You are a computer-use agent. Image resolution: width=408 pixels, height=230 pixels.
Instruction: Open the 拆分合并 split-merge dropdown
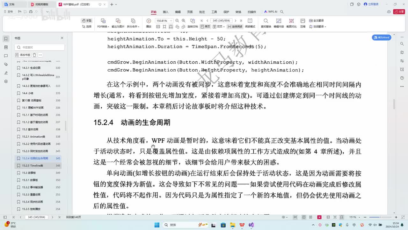pos(133,27)
